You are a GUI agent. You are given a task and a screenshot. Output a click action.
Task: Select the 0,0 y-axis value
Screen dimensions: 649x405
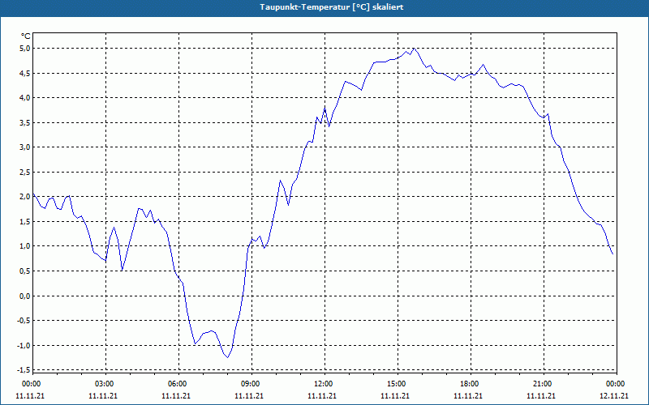point(25,296)
